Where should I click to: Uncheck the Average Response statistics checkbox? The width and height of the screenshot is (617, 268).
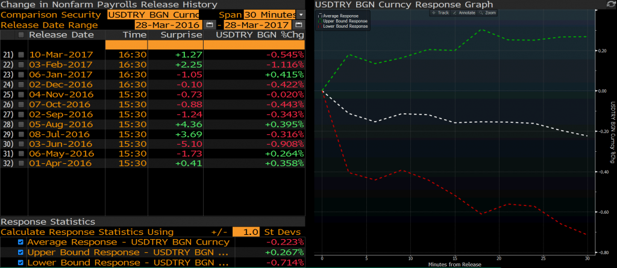[x=21, y=242]
